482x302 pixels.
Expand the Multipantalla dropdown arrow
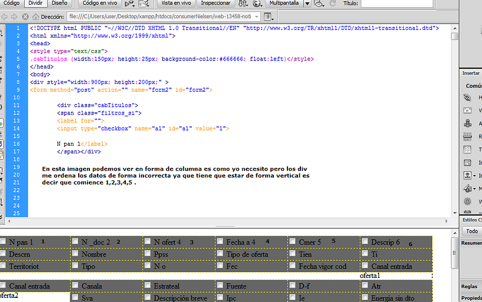click(x=307, y=4)
